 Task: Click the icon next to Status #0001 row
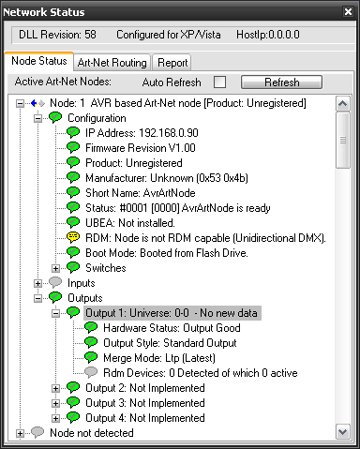point(73,208)
